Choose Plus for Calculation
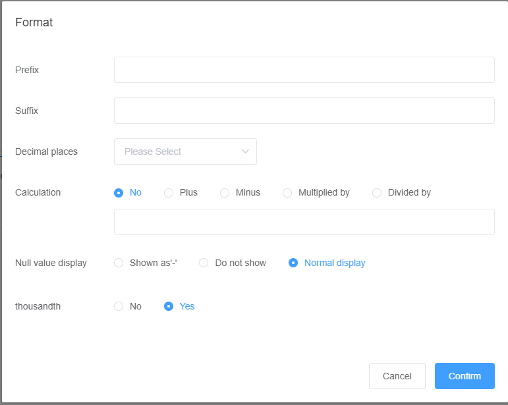The image size is (508, 405). pos(169,193)
